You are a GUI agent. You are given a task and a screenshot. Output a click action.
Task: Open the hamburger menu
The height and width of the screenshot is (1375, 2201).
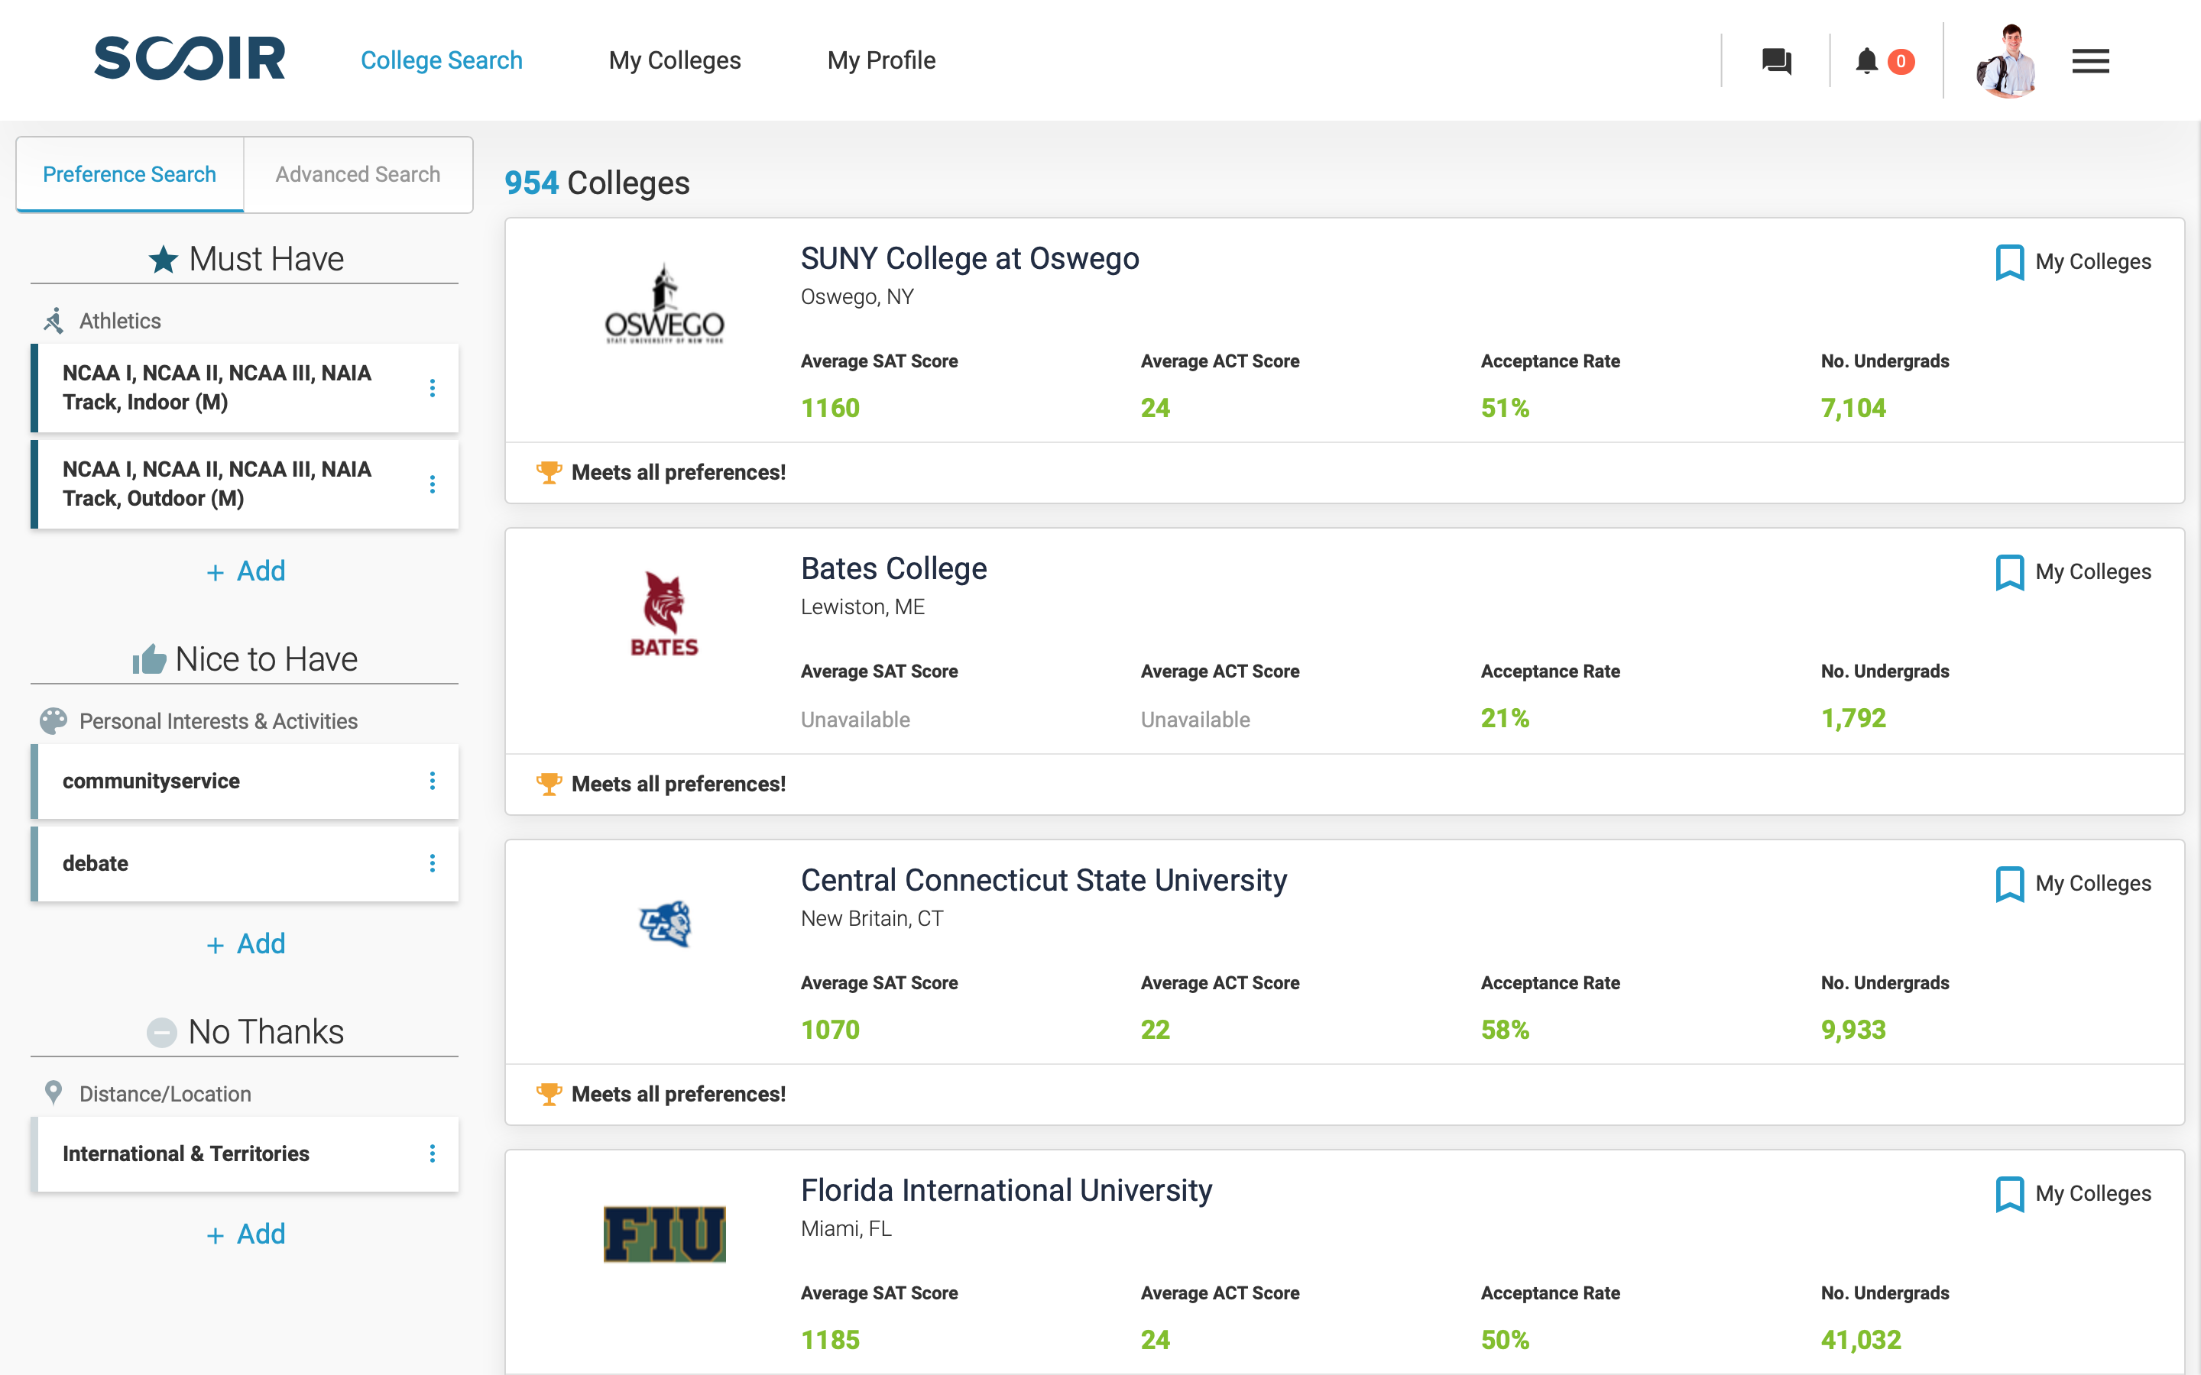point(2090,61)
